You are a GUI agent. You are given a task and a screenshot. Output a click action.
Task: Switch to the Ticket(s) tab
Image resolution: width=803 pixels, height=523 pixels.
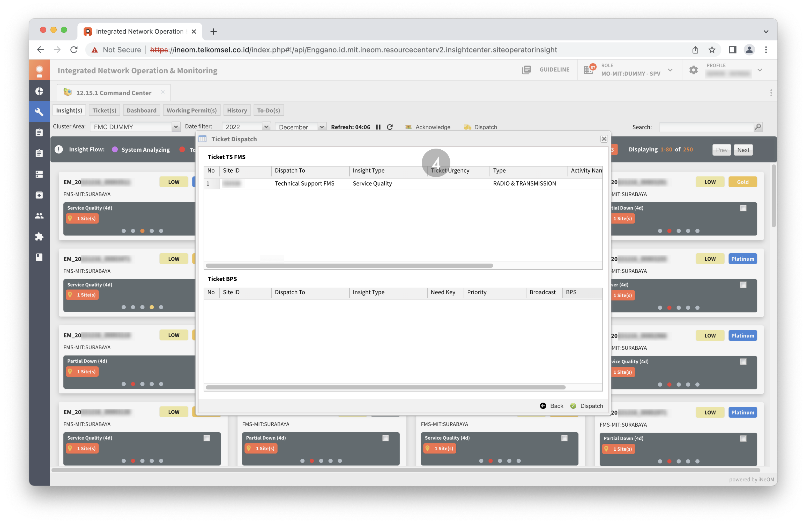(x=104, y=110)
